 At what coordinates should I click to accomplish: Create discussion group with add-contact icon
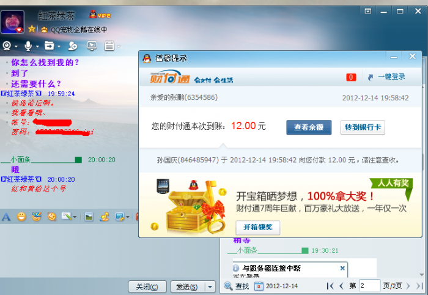point(73,46)
